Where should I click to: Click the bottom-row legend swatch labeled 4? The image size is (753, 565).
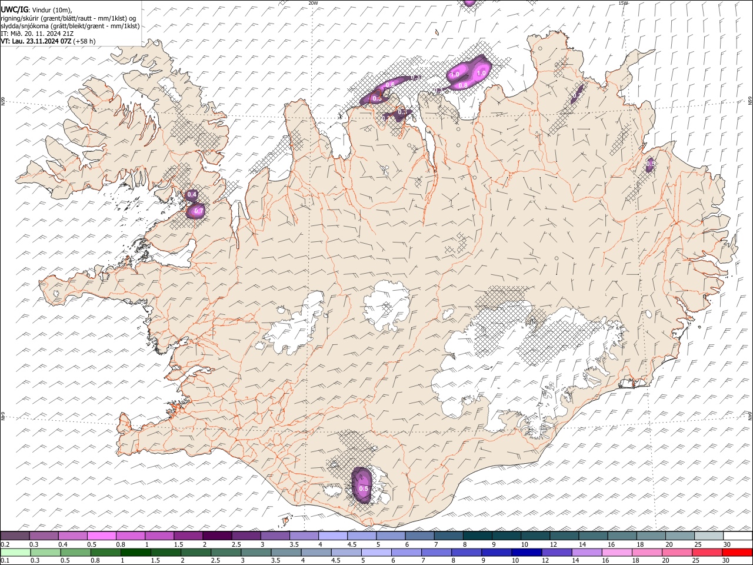[316, 552]
